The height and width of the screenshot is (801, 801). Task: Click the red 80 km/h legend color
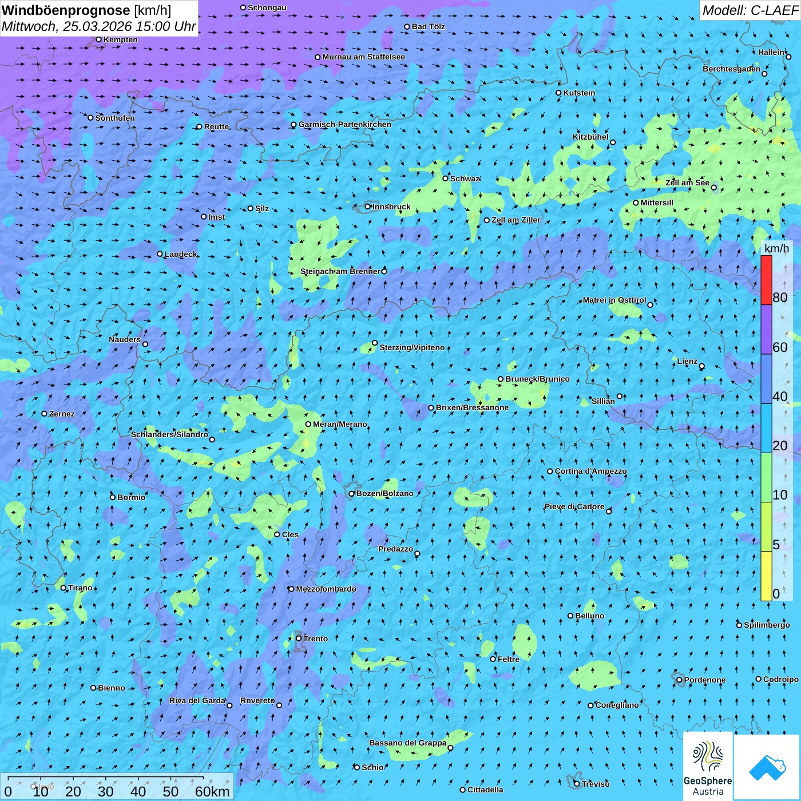click(x=766, y=280)
